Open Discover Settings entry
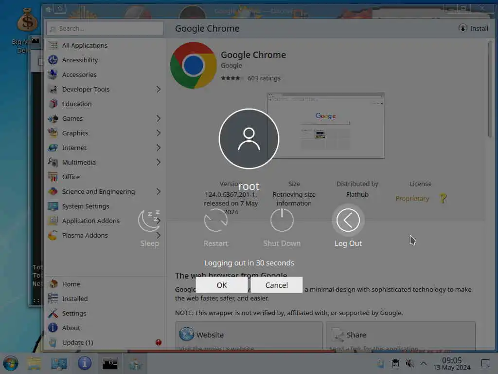The image size is (498, 374). 105,313
